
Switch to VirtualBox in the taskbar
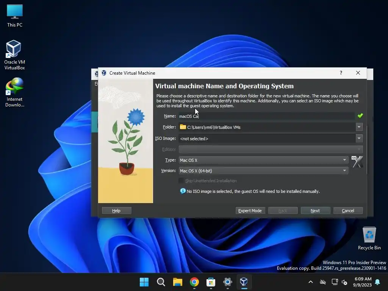point(244,282)
